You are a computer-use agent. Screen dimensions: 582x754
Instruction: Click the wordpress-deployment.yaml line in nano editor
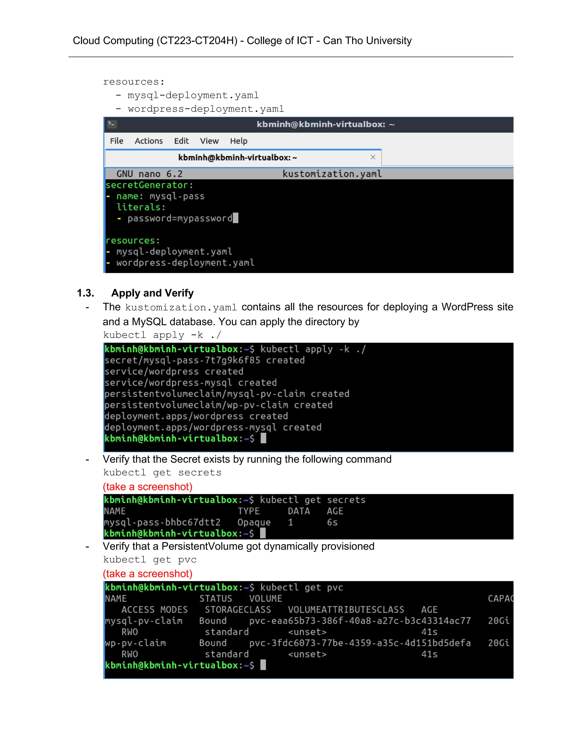point(185,263)
